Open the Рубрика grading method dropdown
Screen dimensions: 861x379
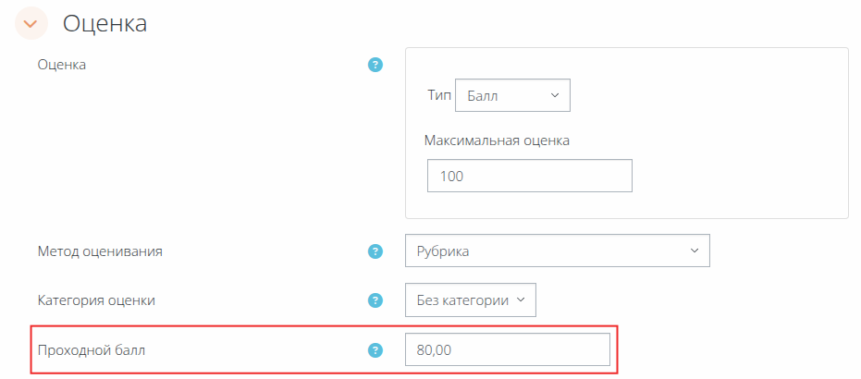pyautogui.click(x=557, y=251)
